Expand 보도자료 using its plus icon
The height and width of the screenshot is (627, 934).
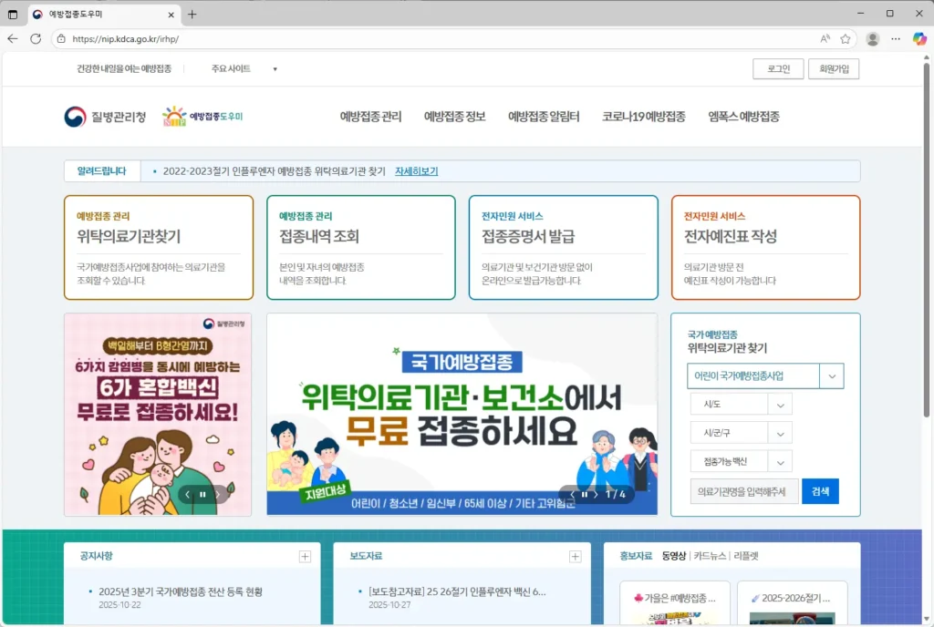[x=576, y=556]
